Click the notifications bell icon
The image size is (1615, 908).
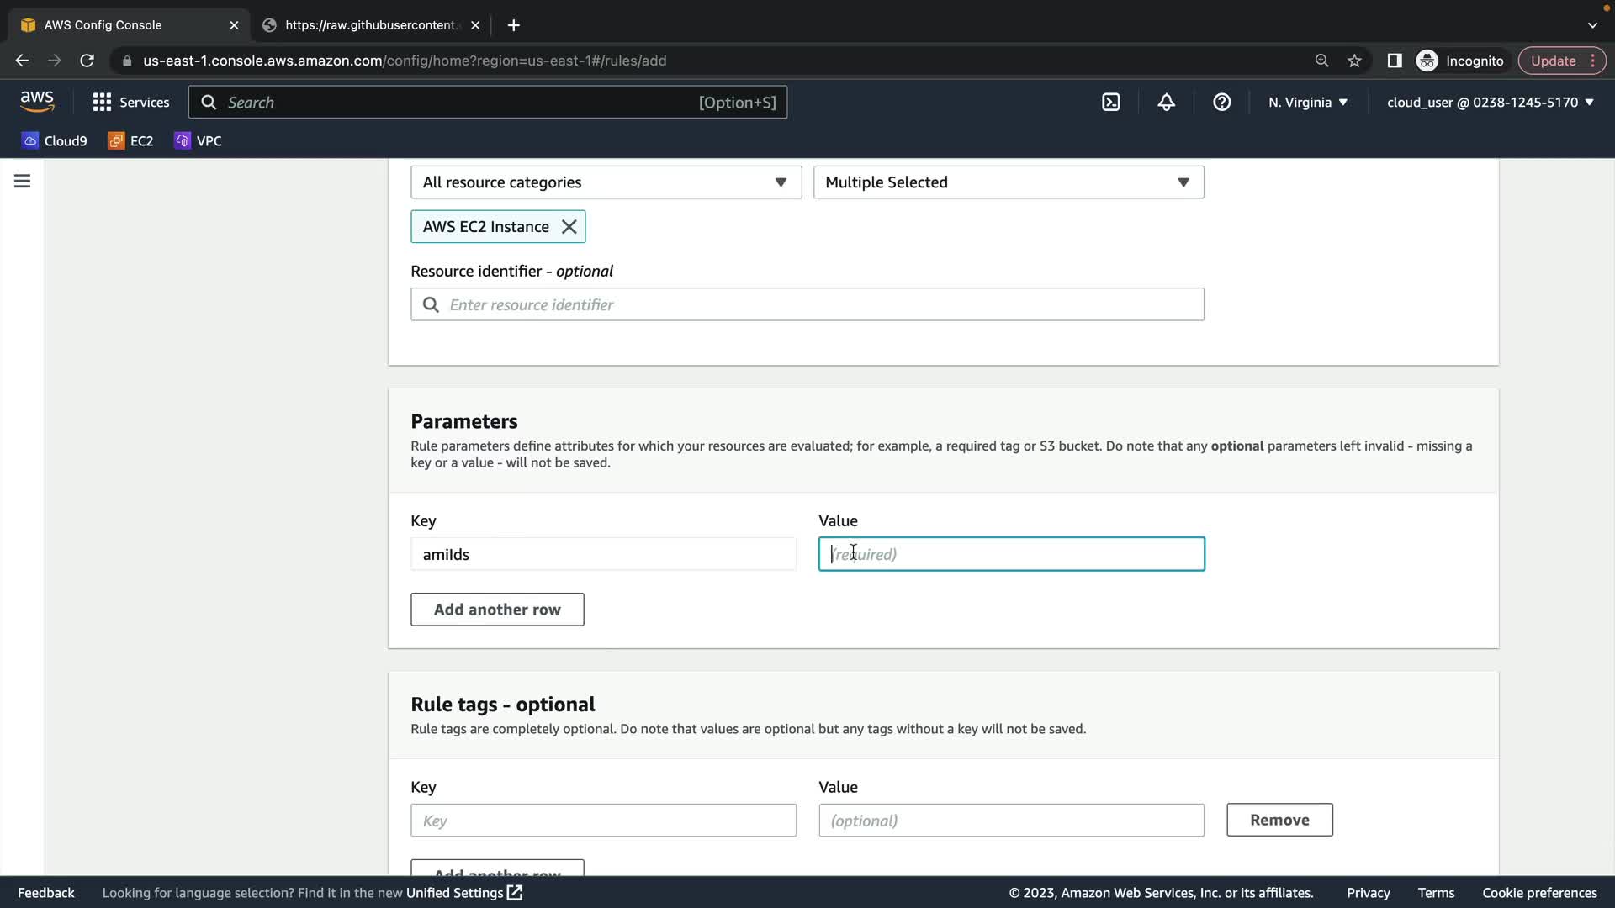coord(1166,103)
